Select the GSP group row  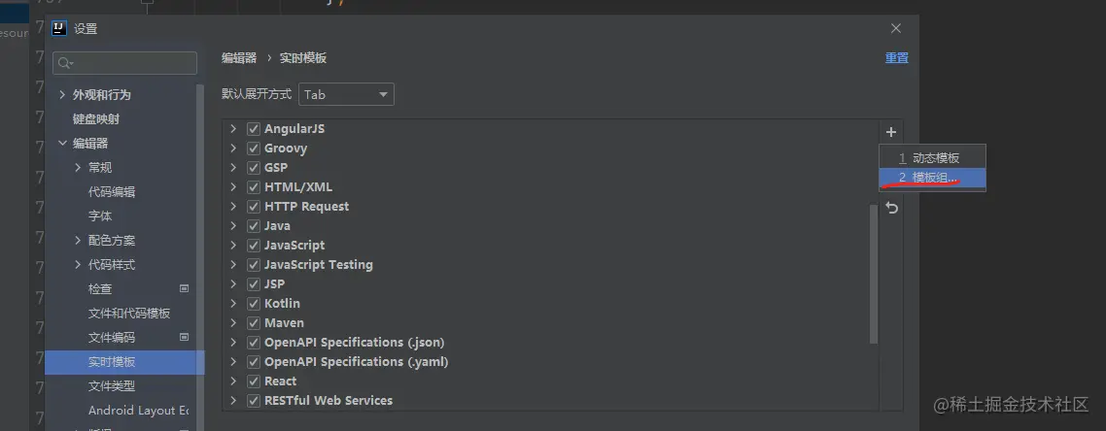pos(550,168)
